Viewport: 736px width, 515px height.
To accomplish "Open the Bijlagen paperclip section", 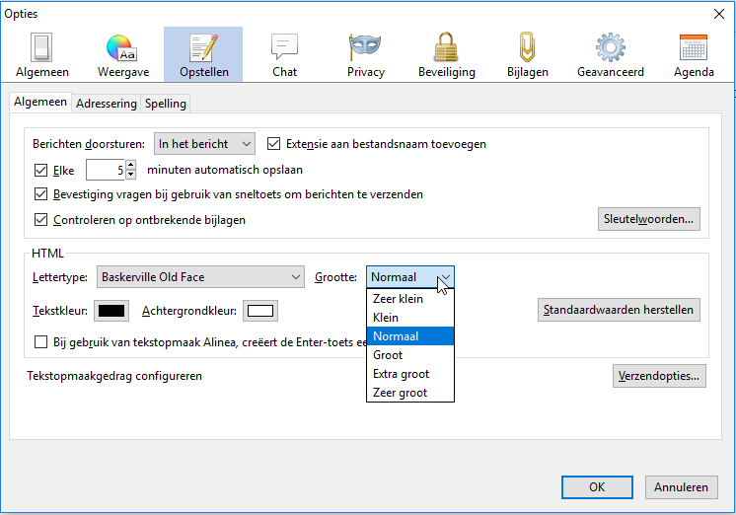I will (x=528, y=55).
